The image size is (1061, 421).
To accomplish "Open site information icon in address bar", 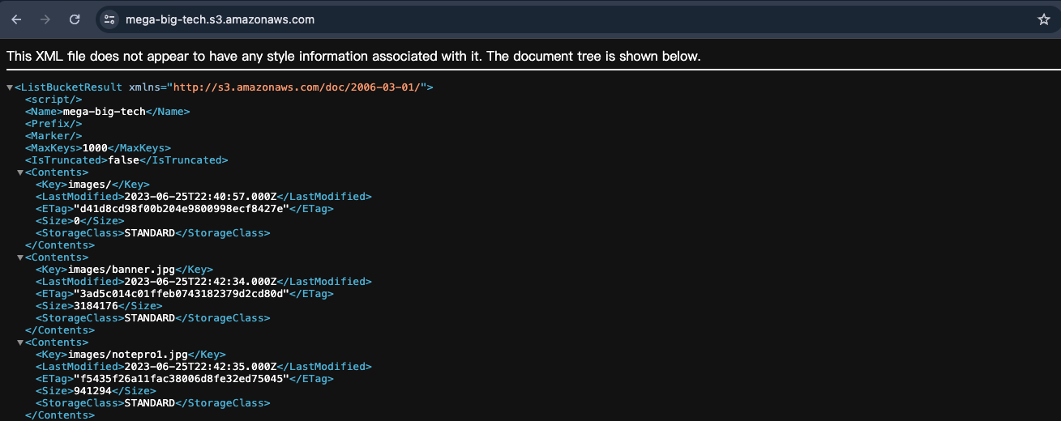I will point(110,19).
